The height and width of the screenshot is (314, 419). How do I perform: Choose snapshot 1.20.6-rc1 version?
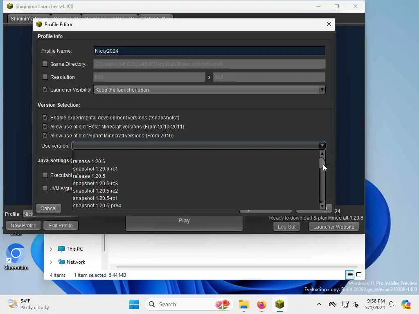pyautogui.click(x=196, y=169)
